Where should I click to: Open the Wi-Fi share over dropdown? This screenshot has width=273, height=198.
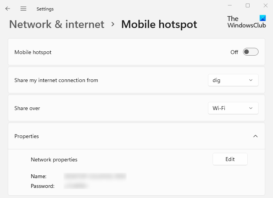(233, 108)
